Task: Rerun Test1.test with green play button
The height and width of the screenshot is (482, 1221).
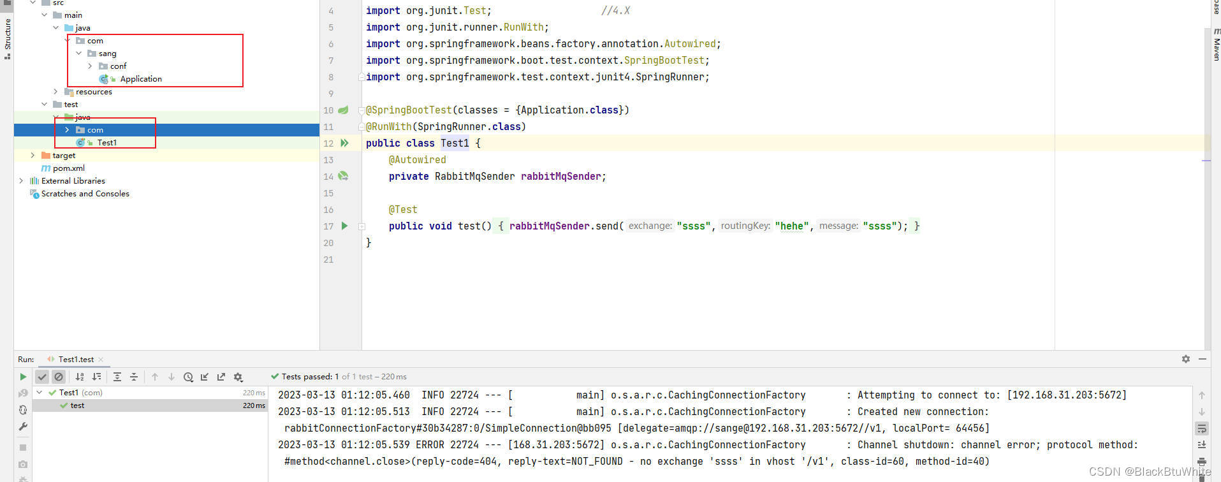Action: point(23,377)
